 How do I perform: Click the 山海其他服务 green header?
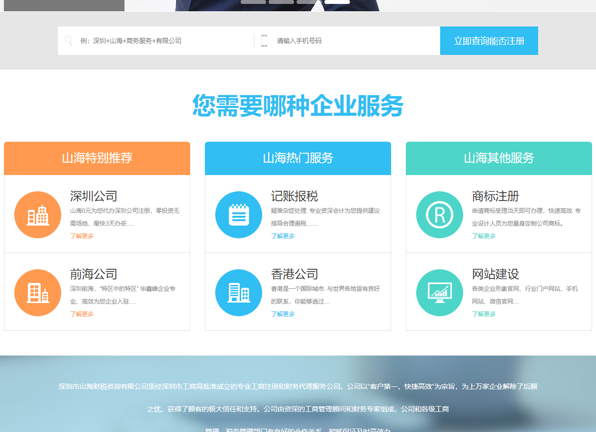coord(498,158)
